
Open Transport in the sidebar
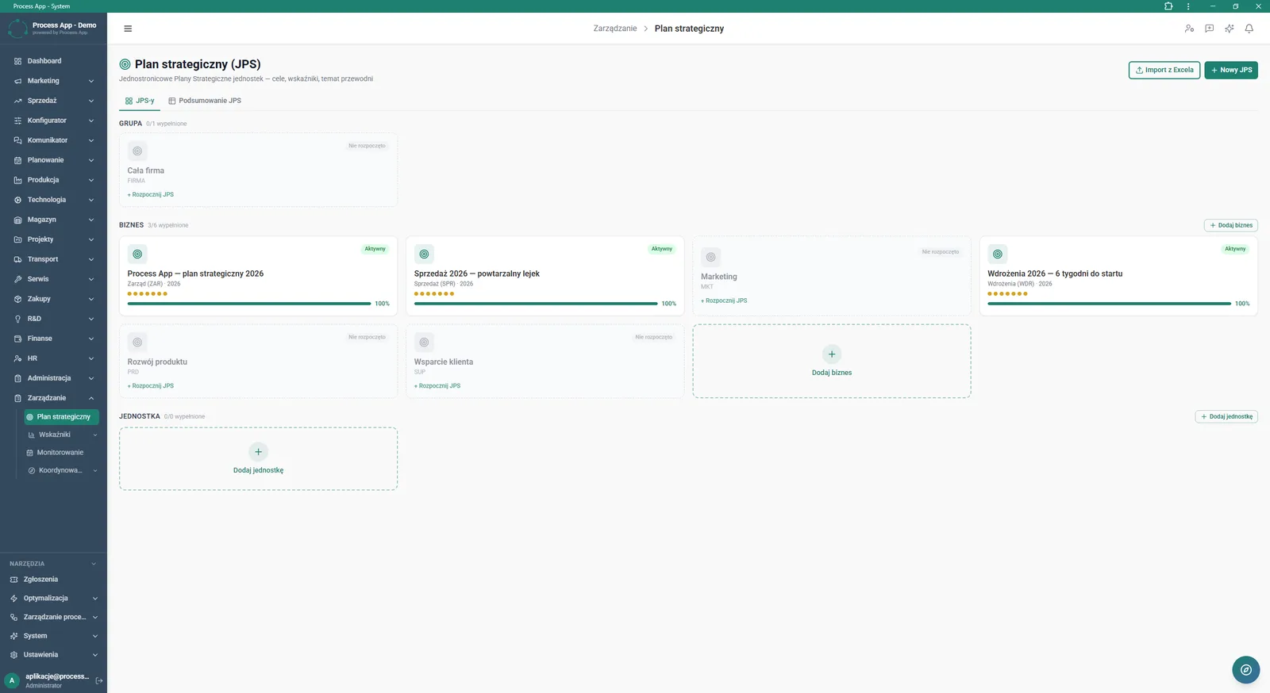53,259
